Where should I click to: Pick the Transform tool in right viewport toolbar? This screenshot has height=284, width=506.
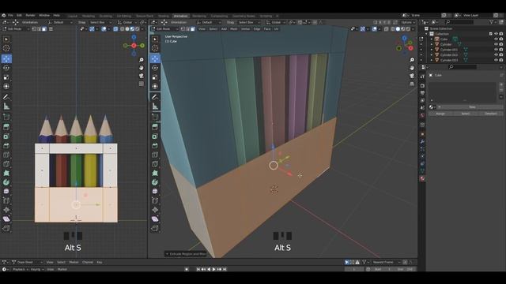click(155, 86)
